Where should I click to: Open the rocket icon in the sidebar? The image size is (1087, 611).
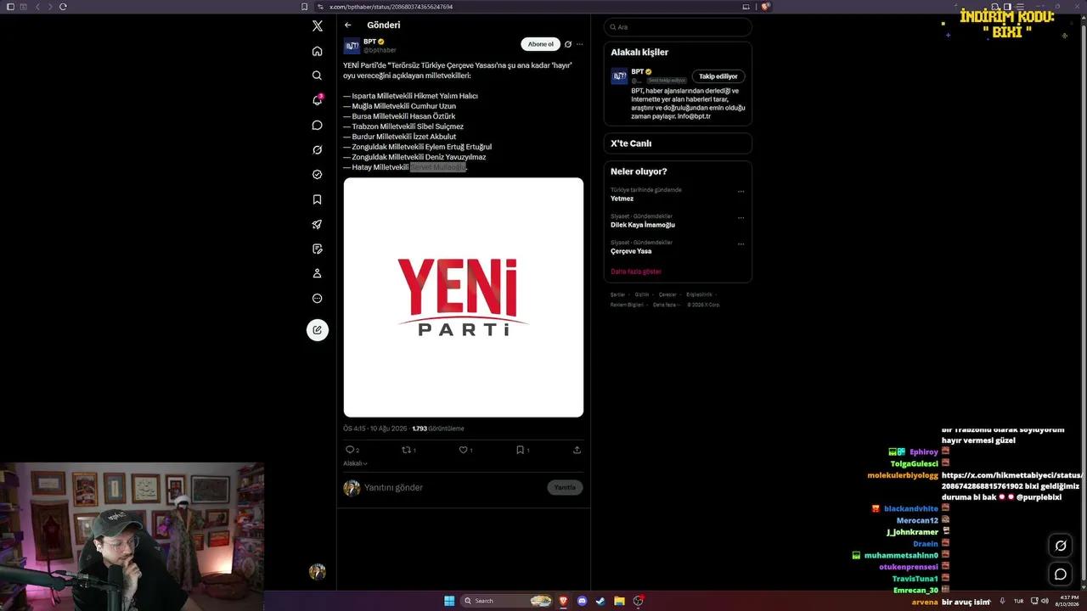317,225
